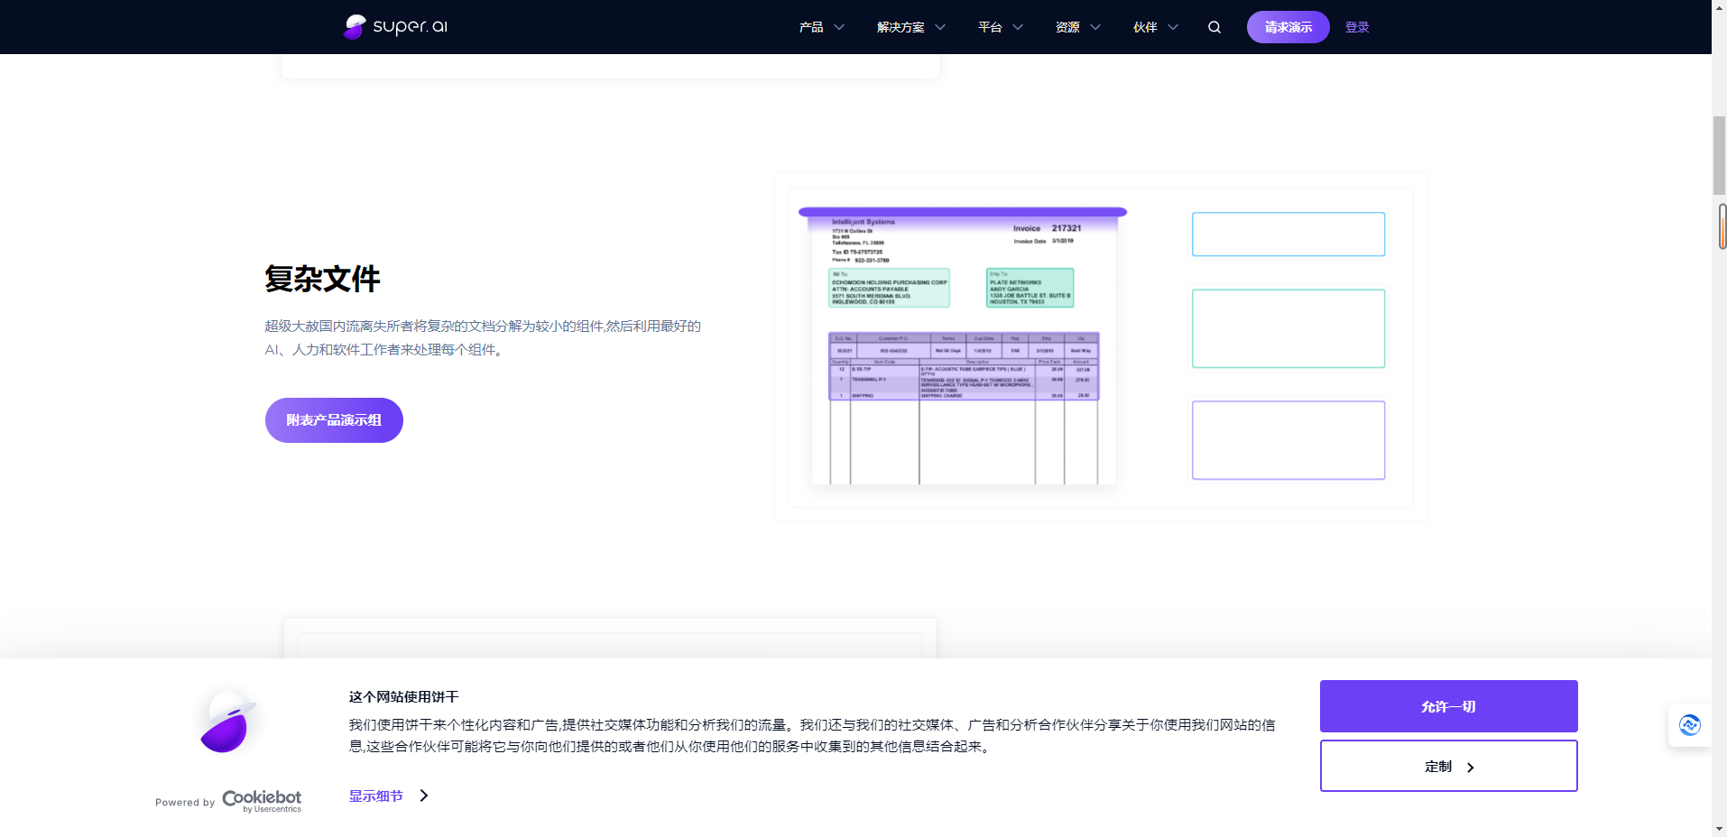Viewport: 1727px width, 837px height.
Task: Click the 附表产品演示组 button
Action: coord(333,419)
